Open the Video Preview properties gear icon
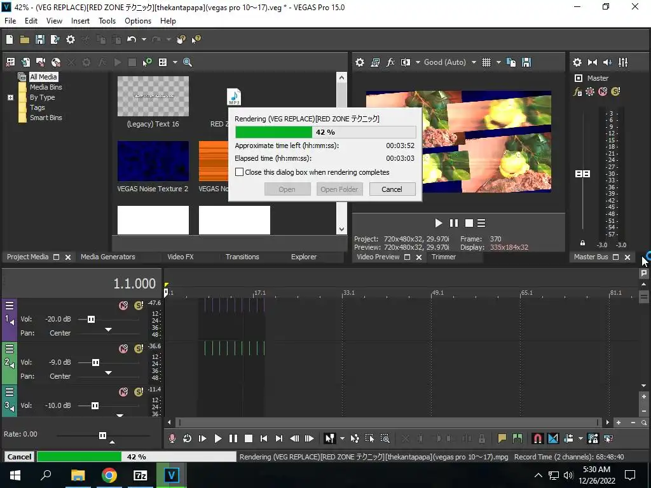This screenshot has width=651, height=488. [x=360, y=62]
